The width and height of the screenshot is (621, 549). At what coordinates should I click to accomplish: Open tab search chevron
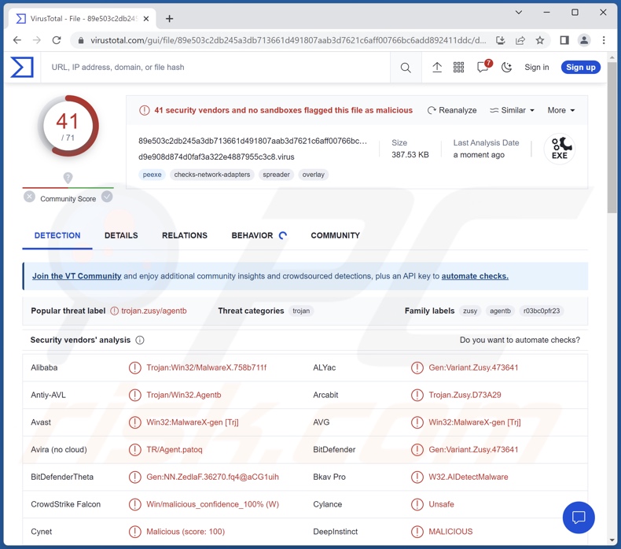(519, 13)
